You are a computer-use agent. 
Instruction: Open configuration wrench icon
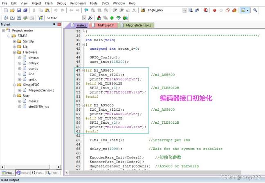coord(255,10)
